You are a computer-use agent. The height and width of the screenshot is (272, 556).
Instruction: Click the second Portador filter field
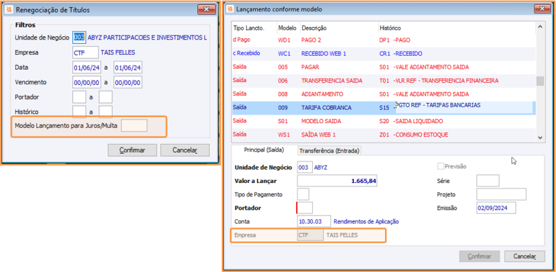pos(106,97)
